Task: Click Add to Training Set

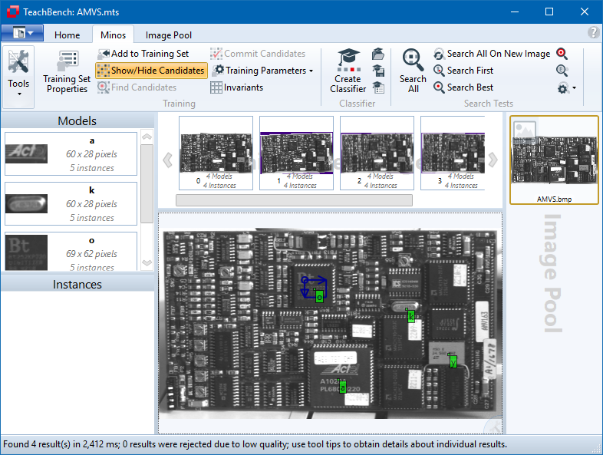Action: [x=143, y=54]
